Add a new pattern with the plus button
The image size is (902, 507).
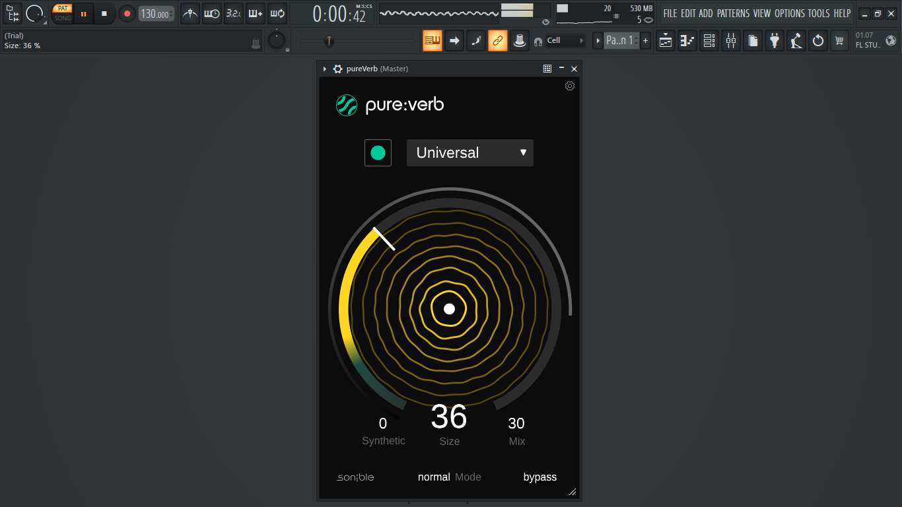(x=645, y=40)
